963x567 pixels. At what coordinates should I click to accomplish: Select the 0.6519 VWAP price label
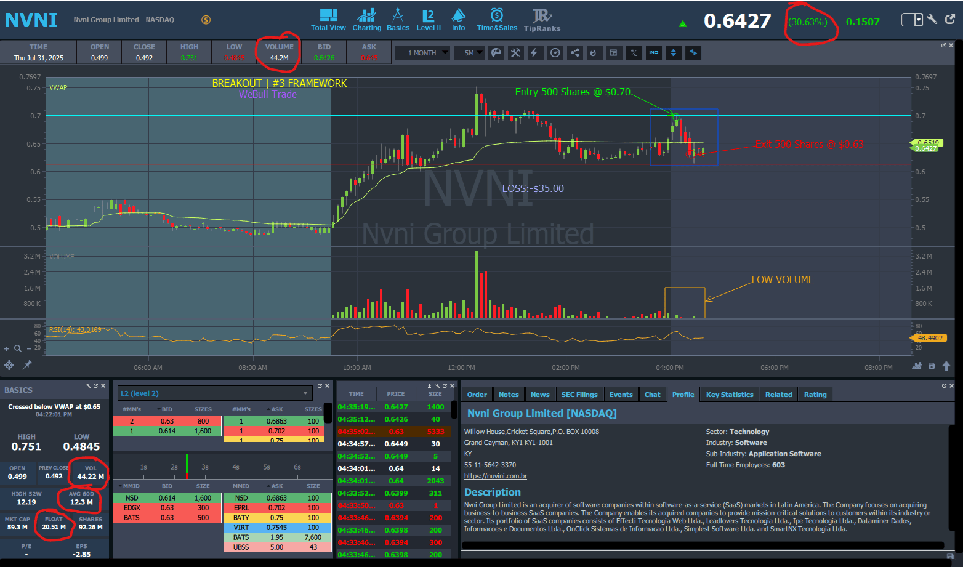tap(927, 142)
